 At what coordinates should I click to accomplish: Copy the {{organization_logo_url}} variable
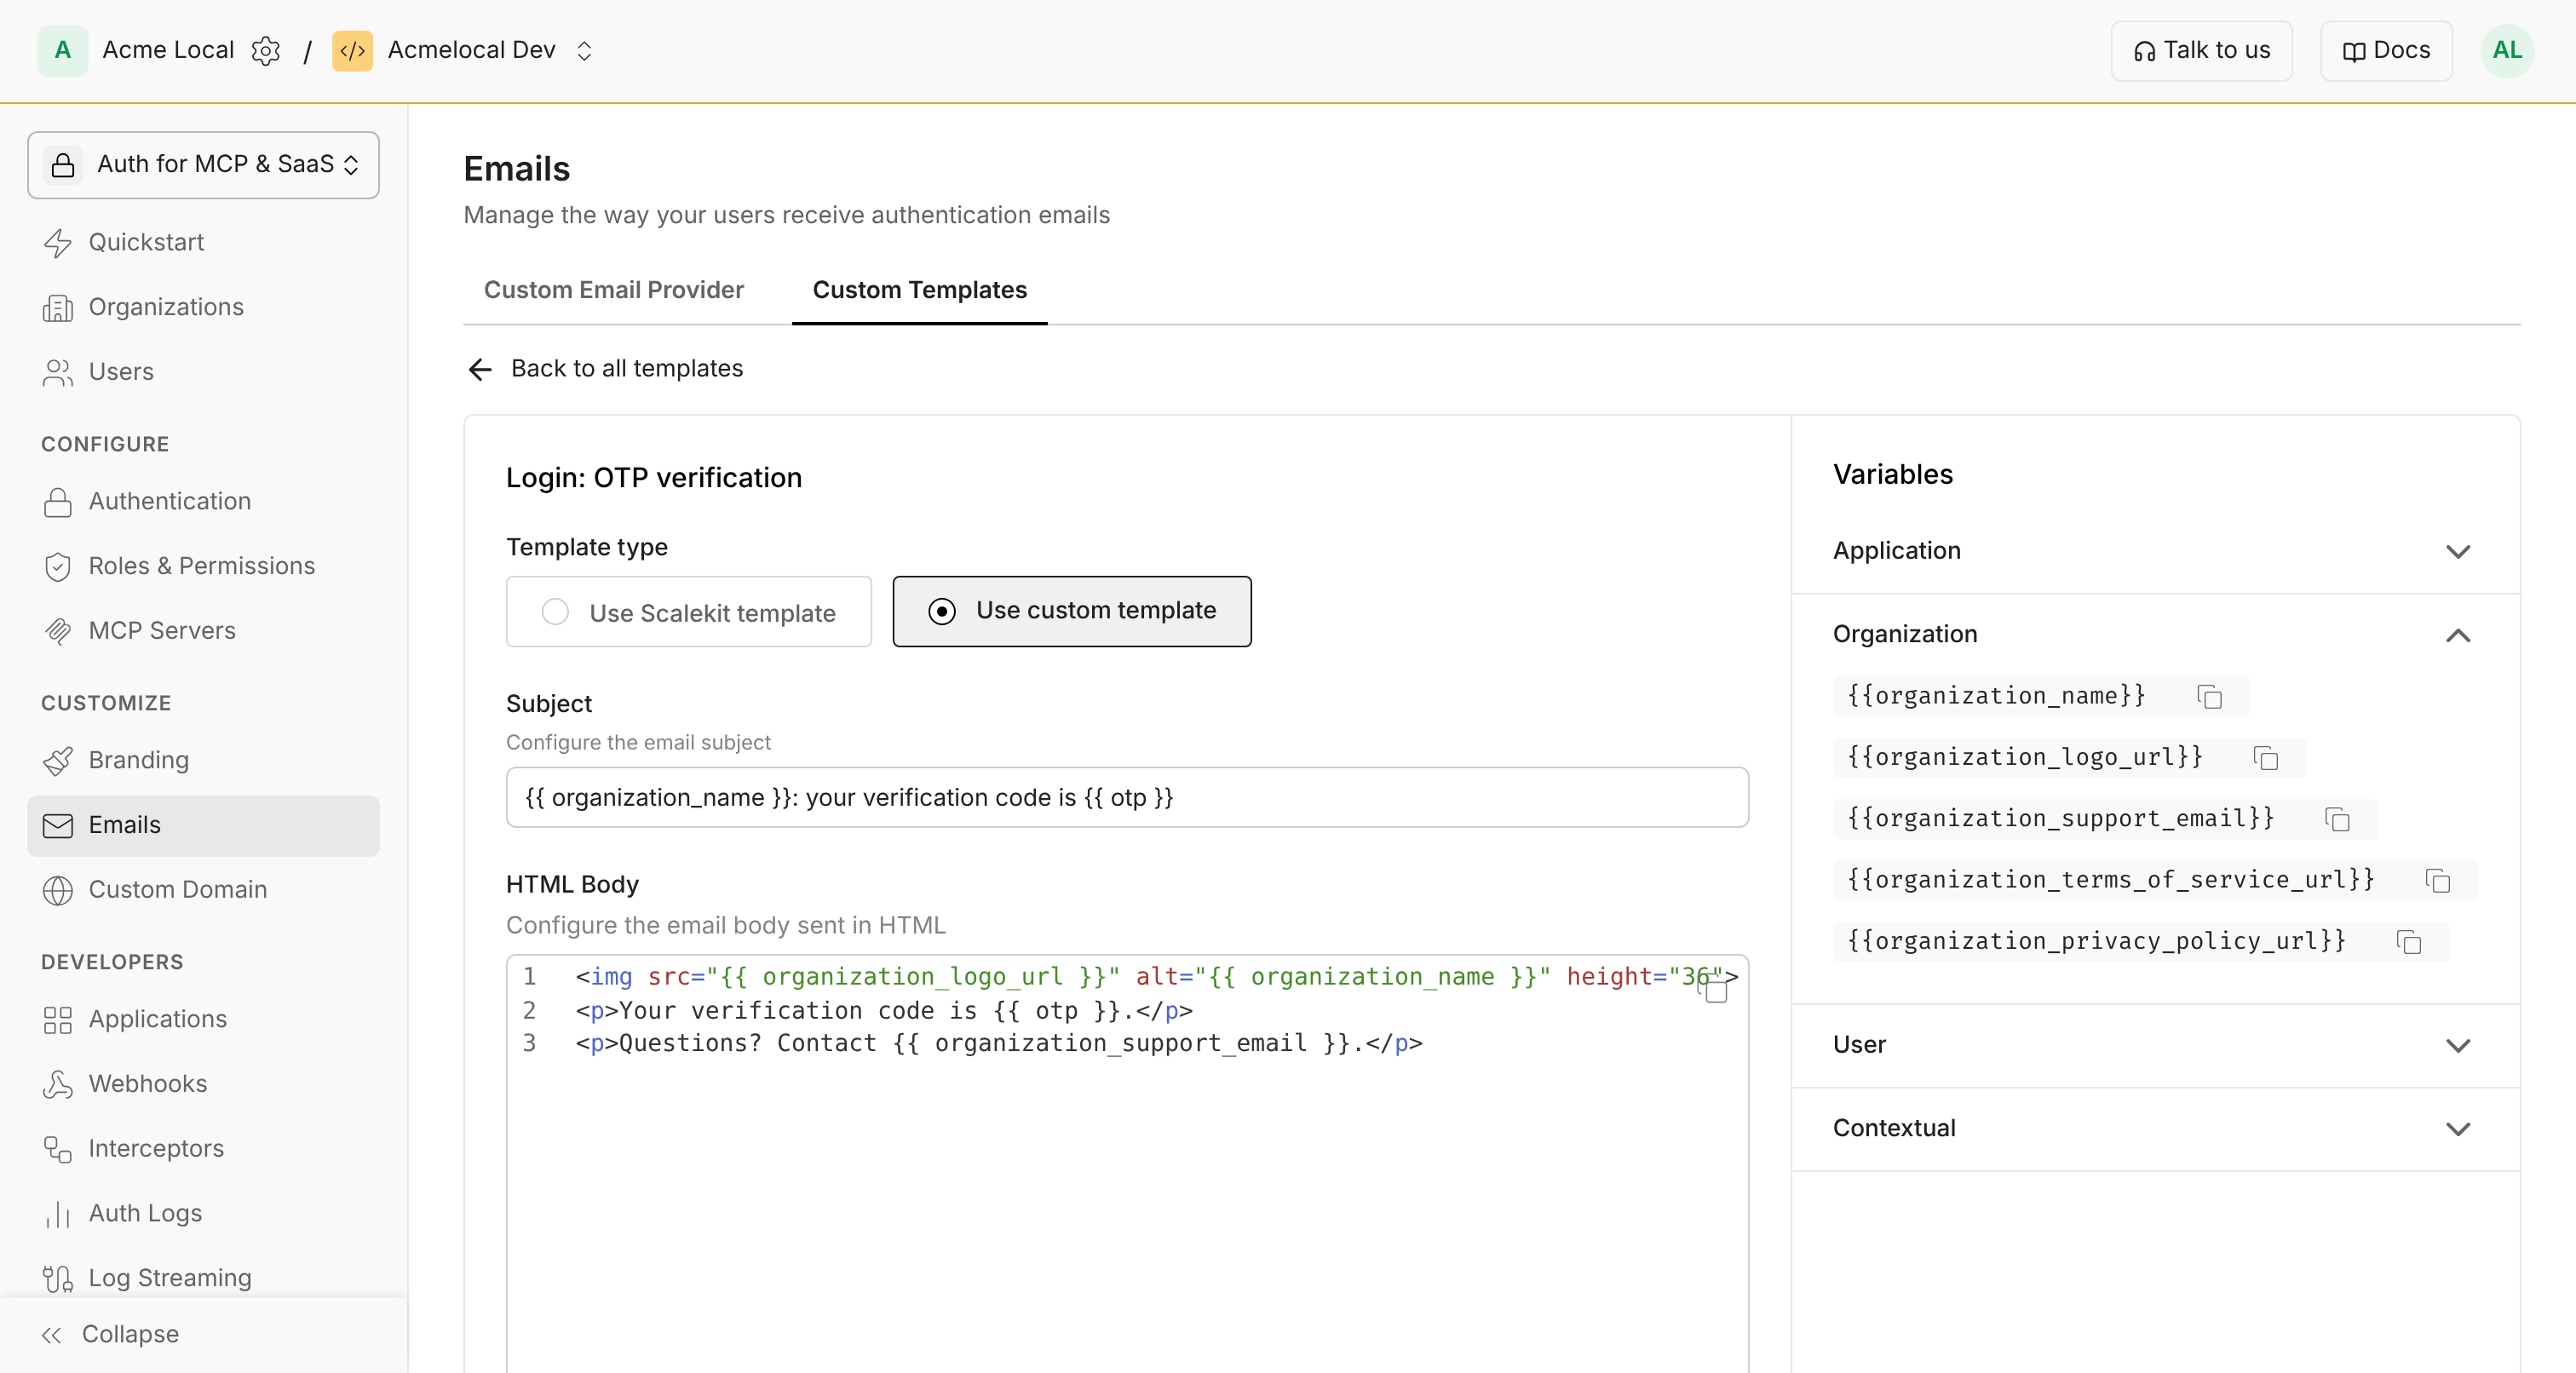click(2266, 758)
